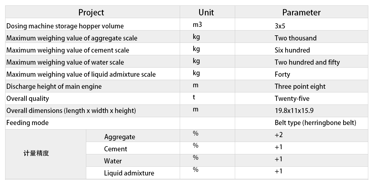Click the Parameter column header
381x180 pixels.
click(x=301, y=12)
